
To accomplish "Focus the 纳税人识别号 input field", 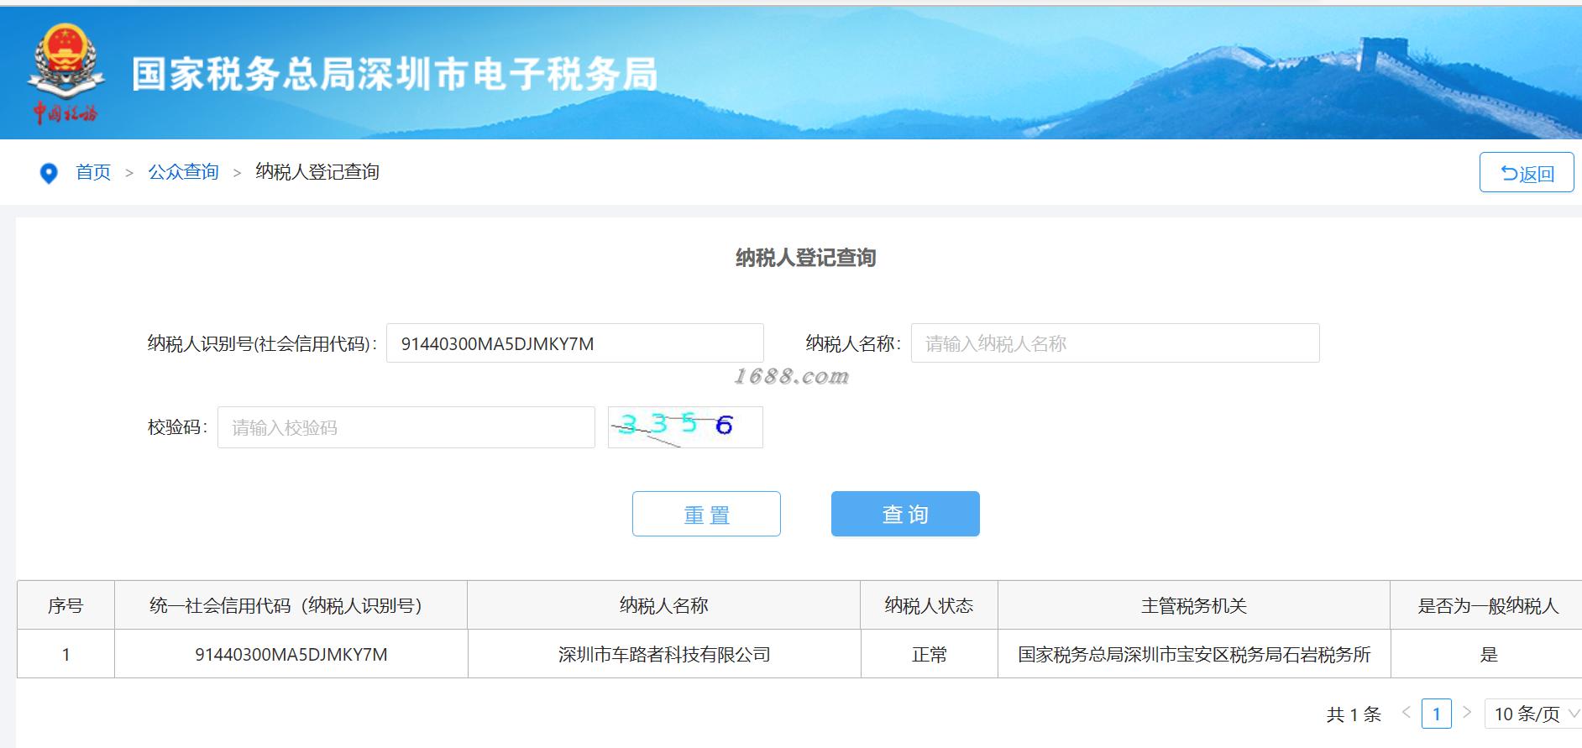I will click(575, 343).
